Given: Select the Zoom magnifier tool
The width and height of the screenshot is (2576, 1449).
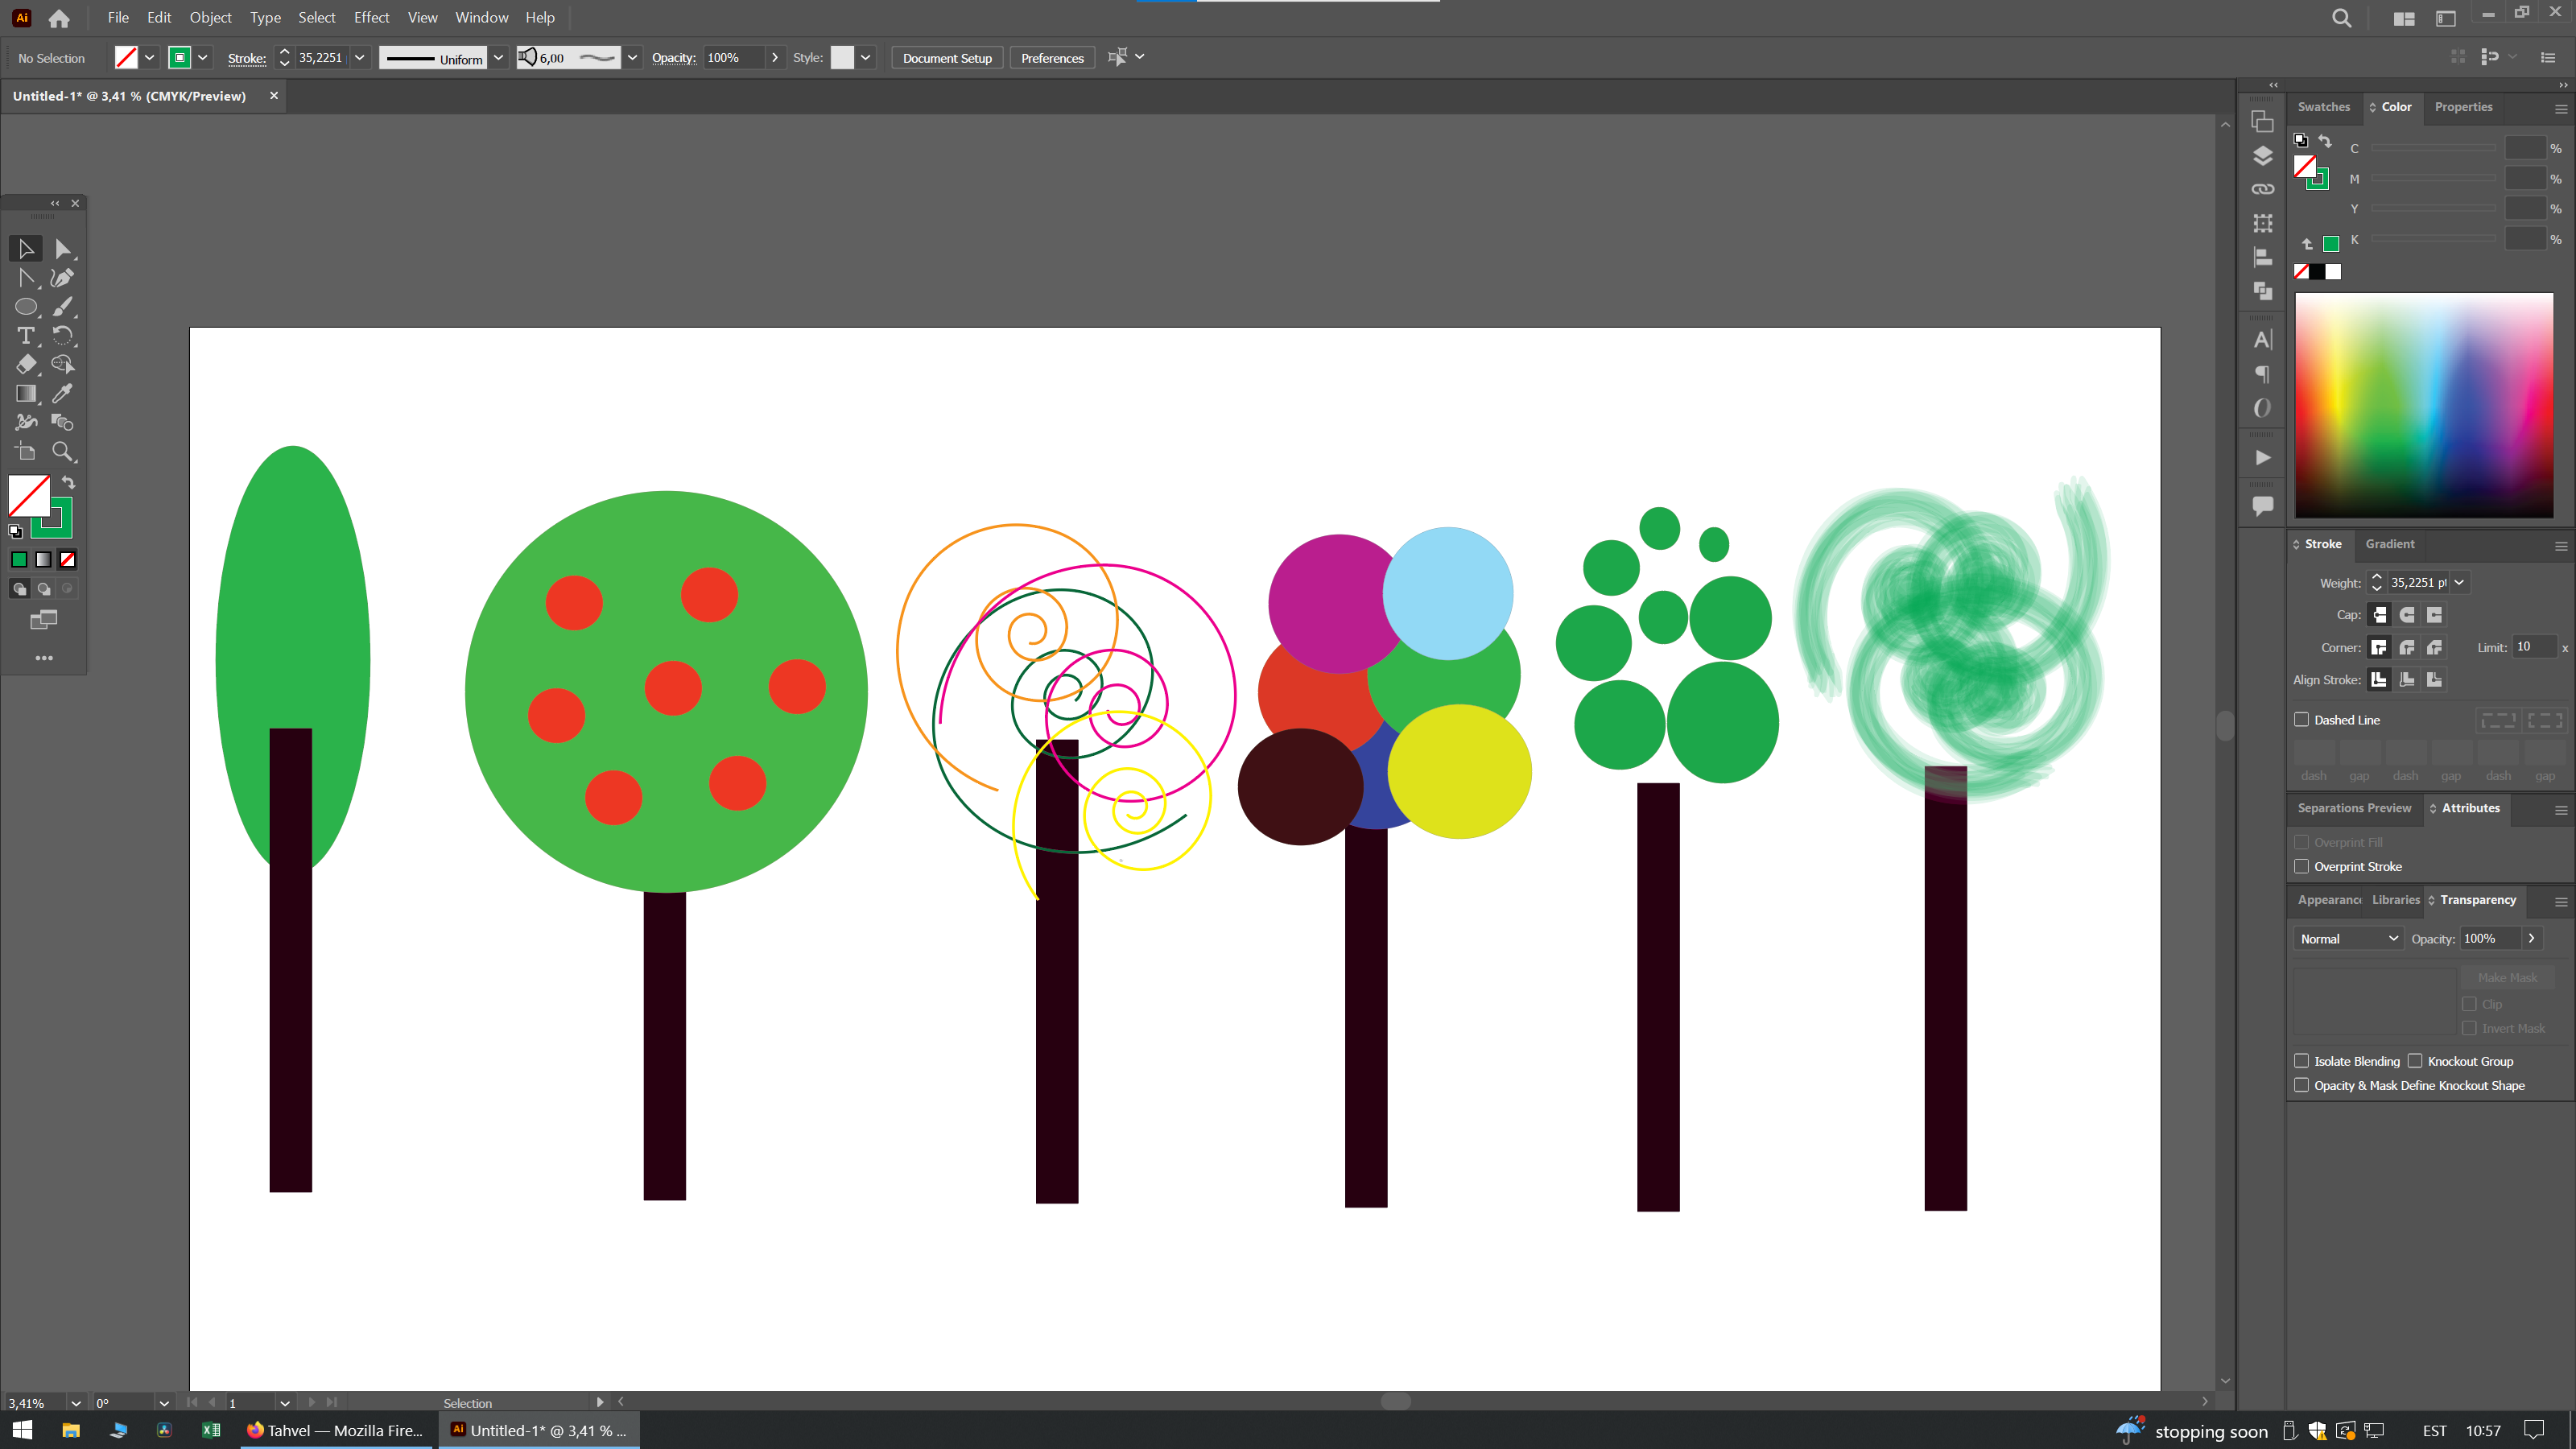Looking at the screenshot, I should [63, 451].
